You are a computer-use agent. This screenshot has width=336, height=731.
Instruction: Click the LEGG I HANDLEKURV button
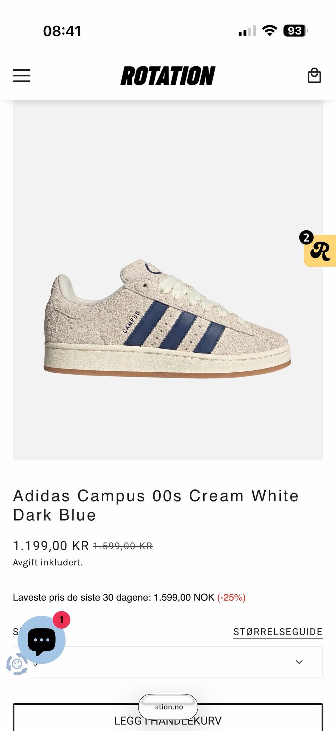pyautogui.click(x=168, y=717)
